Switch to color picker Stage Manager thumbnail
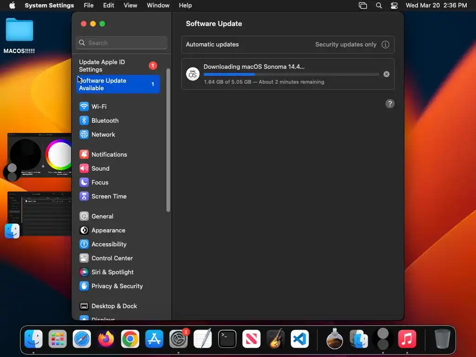Image resolution: width=476 pixels, height=357 pixels. point(40,155)
